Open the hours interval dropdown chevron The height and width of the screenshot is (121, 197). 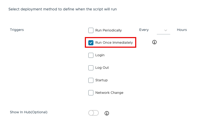point(166,30)
